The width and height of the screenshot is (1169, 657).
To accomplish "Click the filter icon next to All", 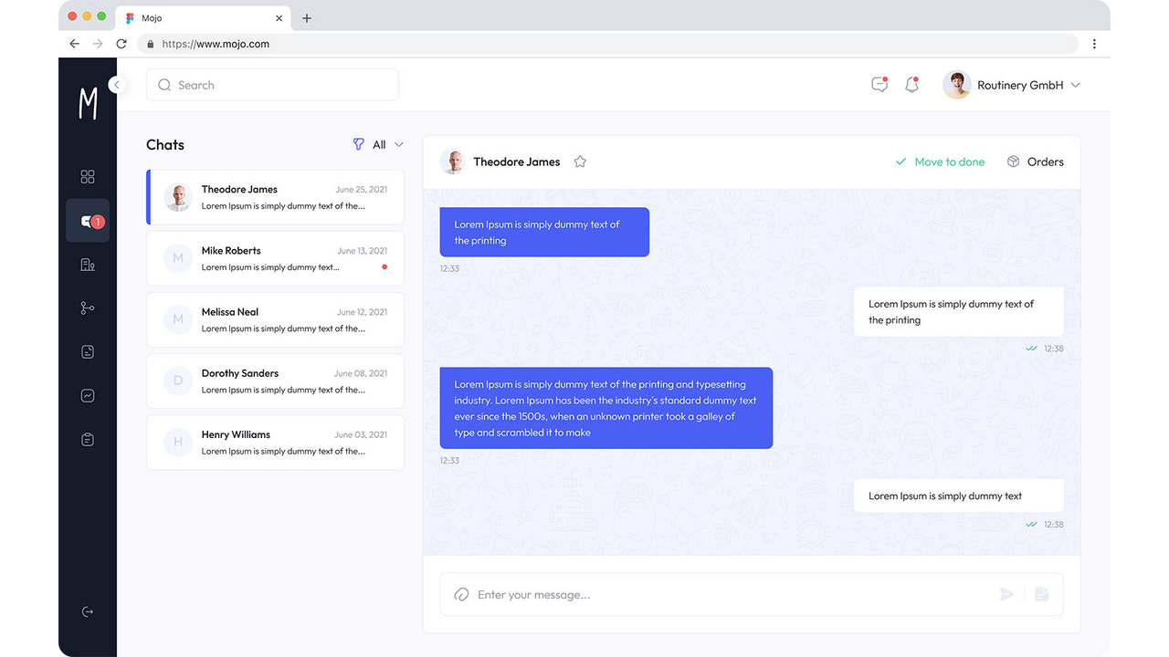I will click(x=359, y=144).
